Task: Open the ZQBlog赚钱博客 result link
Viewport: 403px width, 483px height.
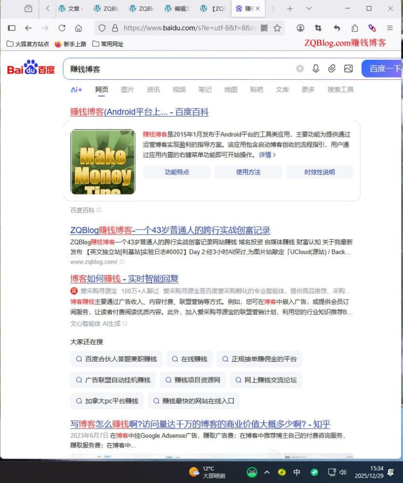Action: tap(170, 230)
